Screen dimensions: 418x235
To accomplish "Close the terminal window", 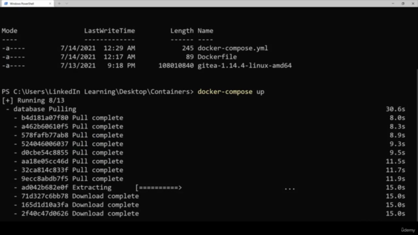I will [x=413, y=3].
